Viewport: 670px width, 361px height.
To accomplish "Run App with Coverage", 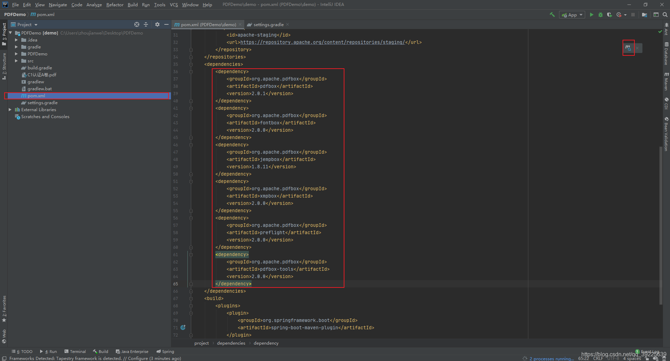I will tap(609, 15).
